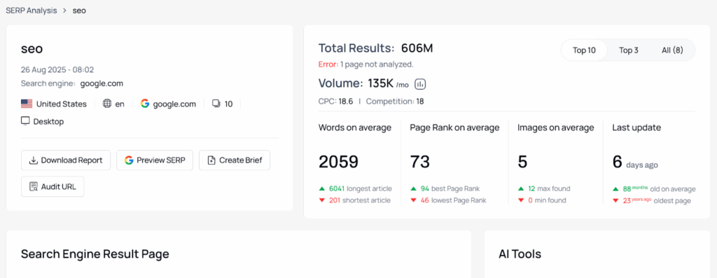Click the results count icon beside 10
Image resolution: width=717 pixels, height=278 pixels.
tap(216, 104)
